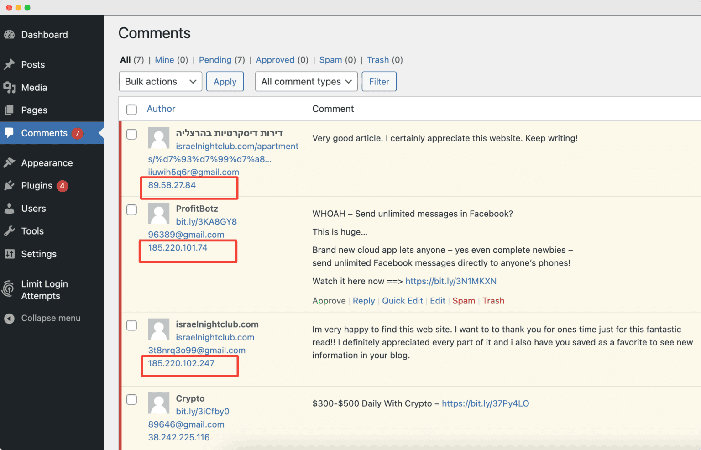
Task: Click the Appearance paintbrush icon
Action: point(9,163)
